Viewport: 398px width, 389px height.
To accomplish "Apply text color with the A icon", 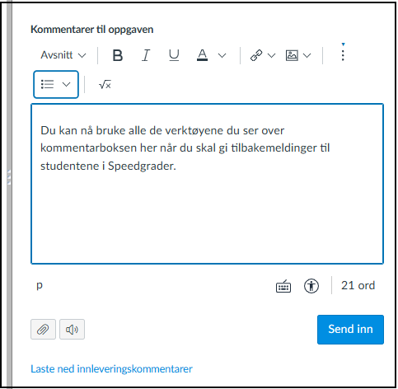I will tap(202, 55).
